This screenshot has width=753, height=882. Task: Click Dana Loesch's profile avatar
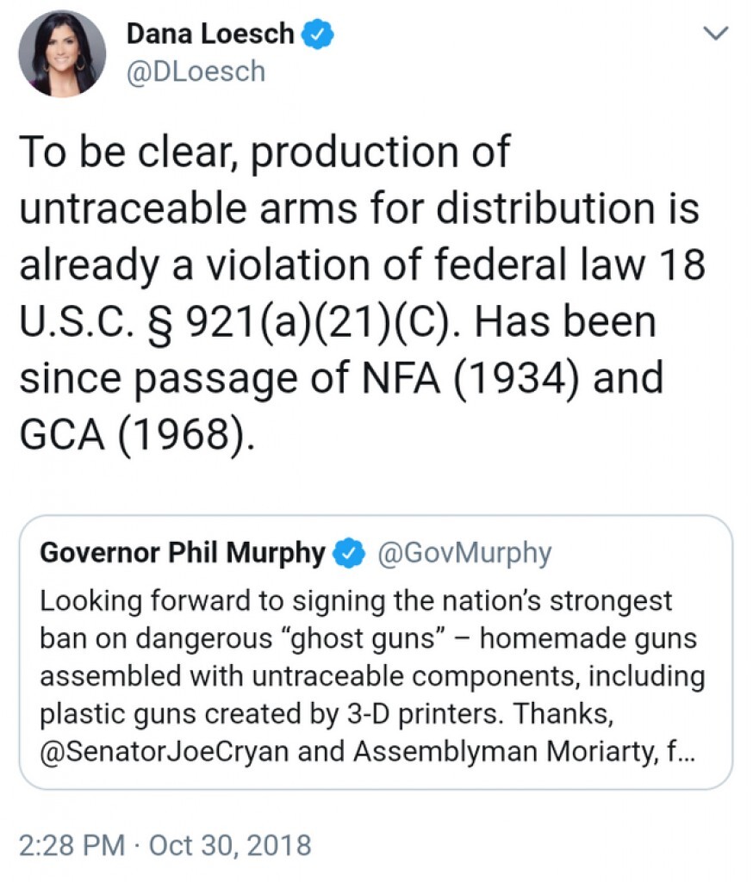pyautogui.click(x=61, y=53)
